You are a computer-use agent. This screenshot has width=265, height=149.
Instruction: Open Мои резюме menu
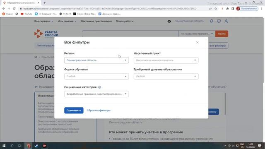(67, 21)
